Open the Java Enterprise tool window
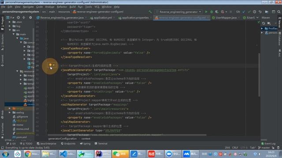Screen dimensions: 282x158 (x=47, y=144)
